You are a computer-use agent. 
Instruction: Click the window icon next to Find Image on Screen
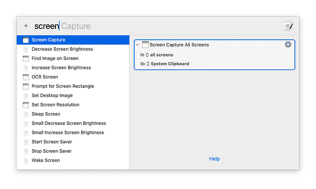(x=26, y=58)
